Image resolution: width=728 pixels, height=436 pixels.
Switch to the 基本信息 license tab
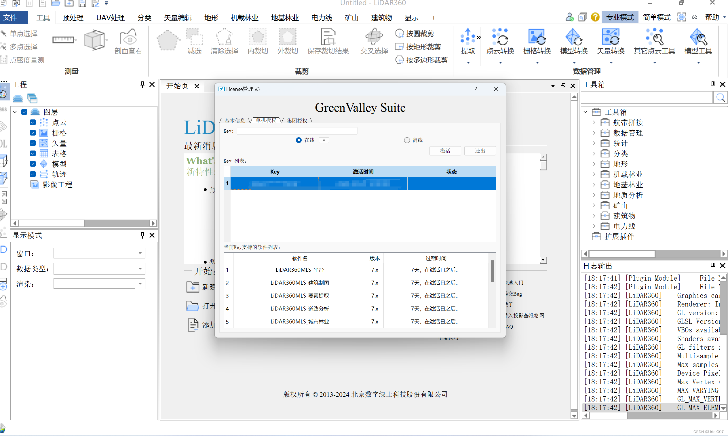coord(235,121)
